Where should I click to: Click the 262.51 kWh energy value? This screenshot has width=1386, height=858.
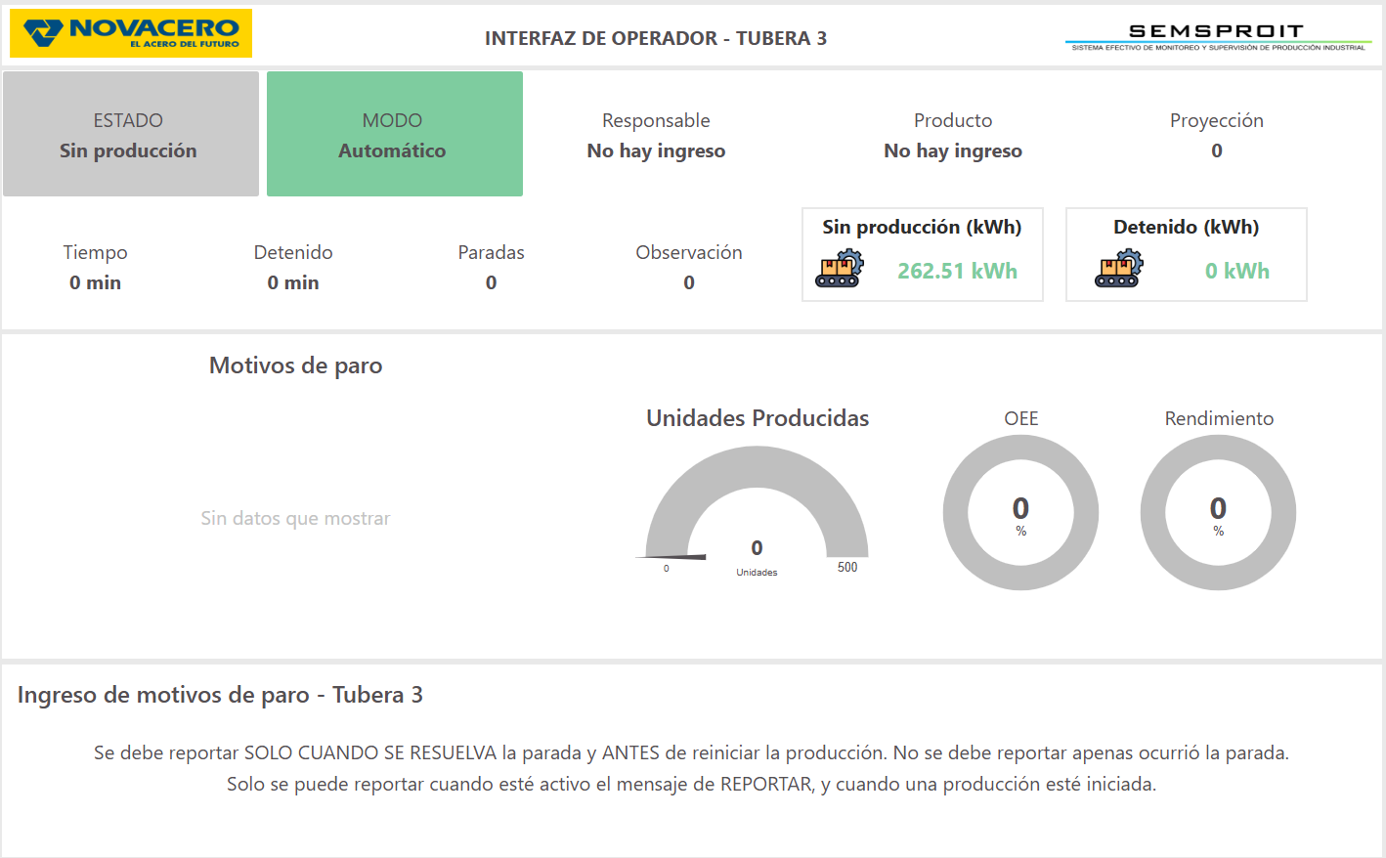957,272
